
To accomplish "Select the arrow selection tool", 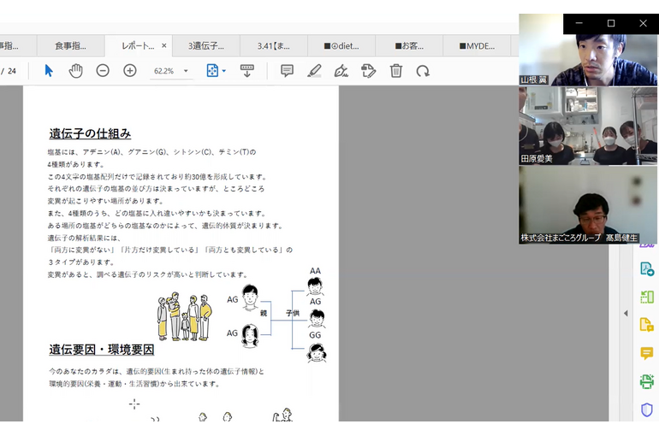I will coord(49,70).
